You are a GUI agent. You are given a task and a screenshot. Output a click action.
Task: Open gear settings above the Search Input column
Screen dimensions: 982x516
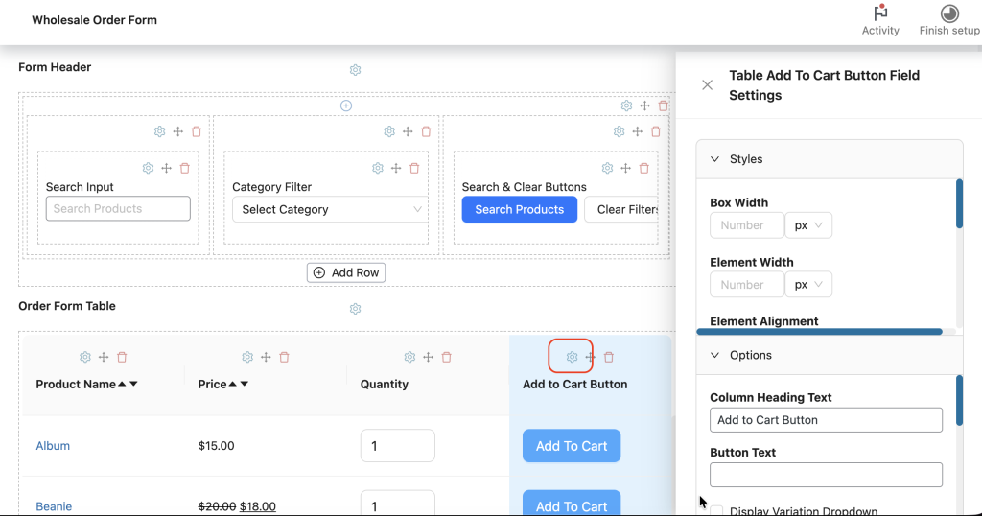[x=160, y=131]
